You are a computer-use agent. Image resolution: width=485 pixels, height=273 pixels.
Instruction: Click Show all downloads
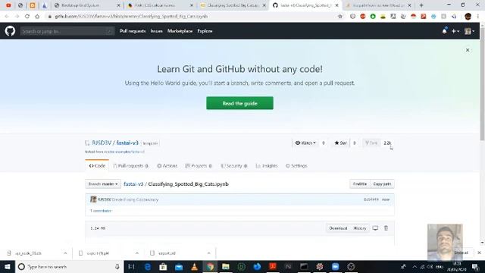(x=462, y=253)
